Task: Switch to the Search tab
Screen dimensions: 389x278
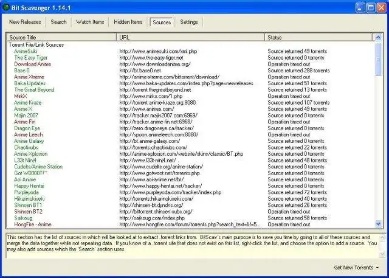Action: [58, 22]
